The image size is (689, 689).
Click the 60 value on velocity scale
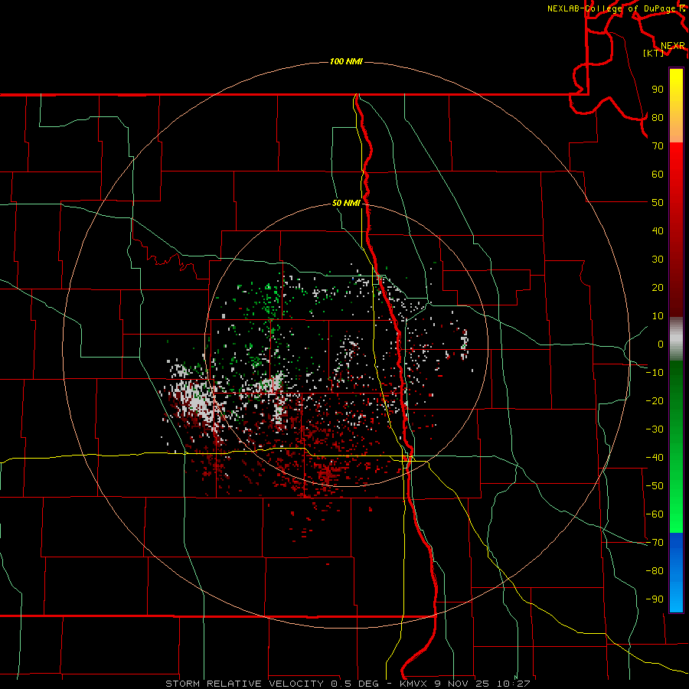point(658,175)
